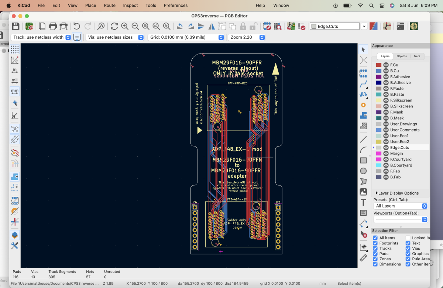443x288 pixels.
Task: Select the Draw Circle tool
Action: pyautogui.click(x=363, y=171)
